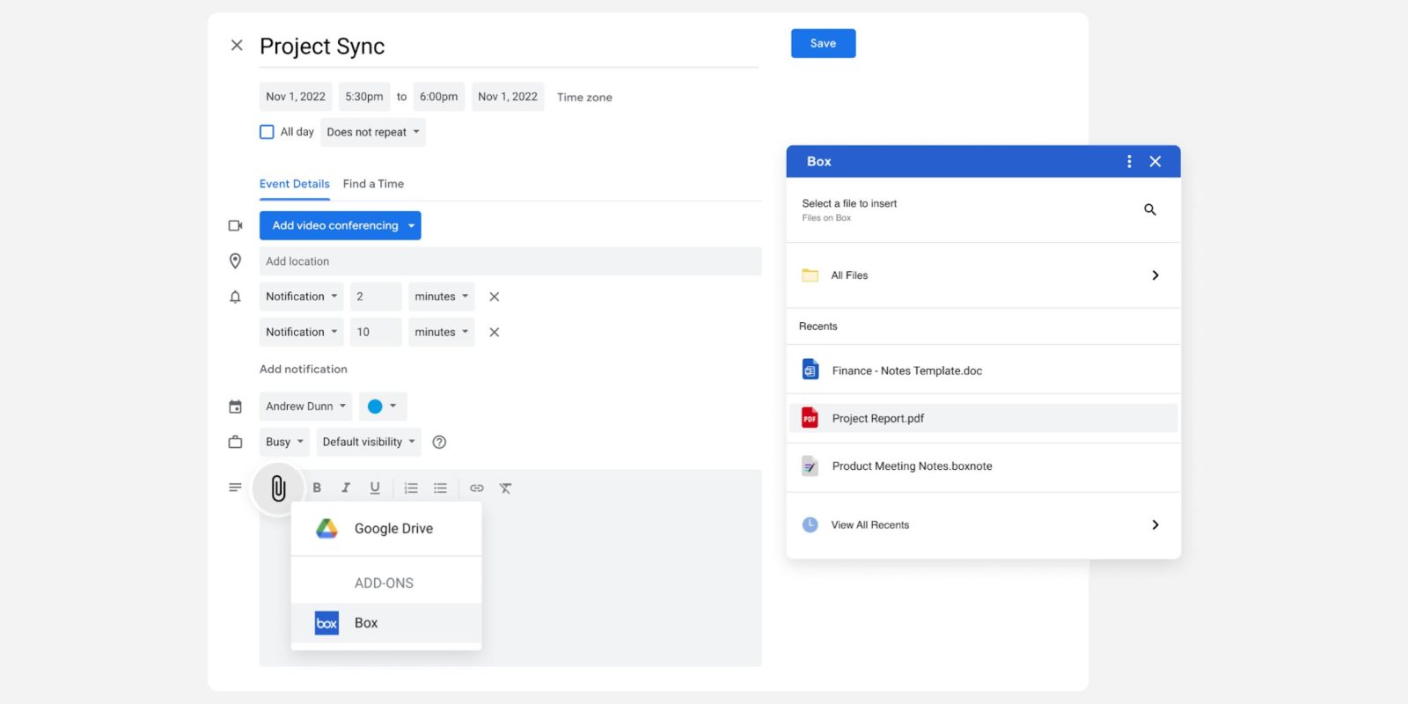
Task: Open the blue event color picker
Action: (x=383, y=407)
